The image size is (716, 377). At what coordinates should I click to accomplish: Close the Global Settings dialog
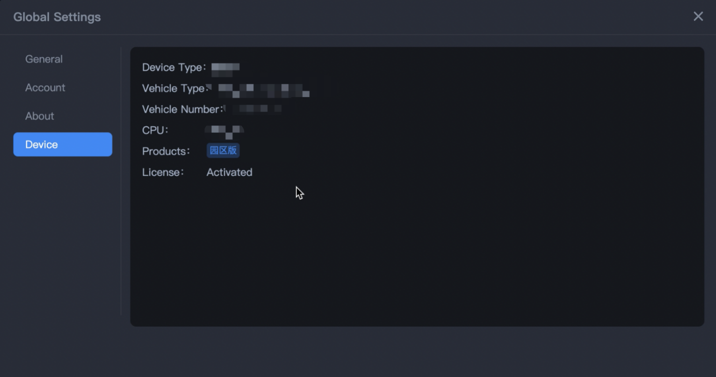[x=698, y=16]
